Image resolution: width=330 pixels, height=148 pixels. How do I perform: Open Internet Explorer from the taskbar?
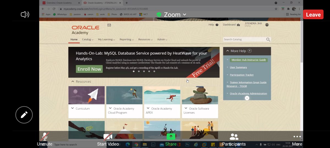[196, 144]
